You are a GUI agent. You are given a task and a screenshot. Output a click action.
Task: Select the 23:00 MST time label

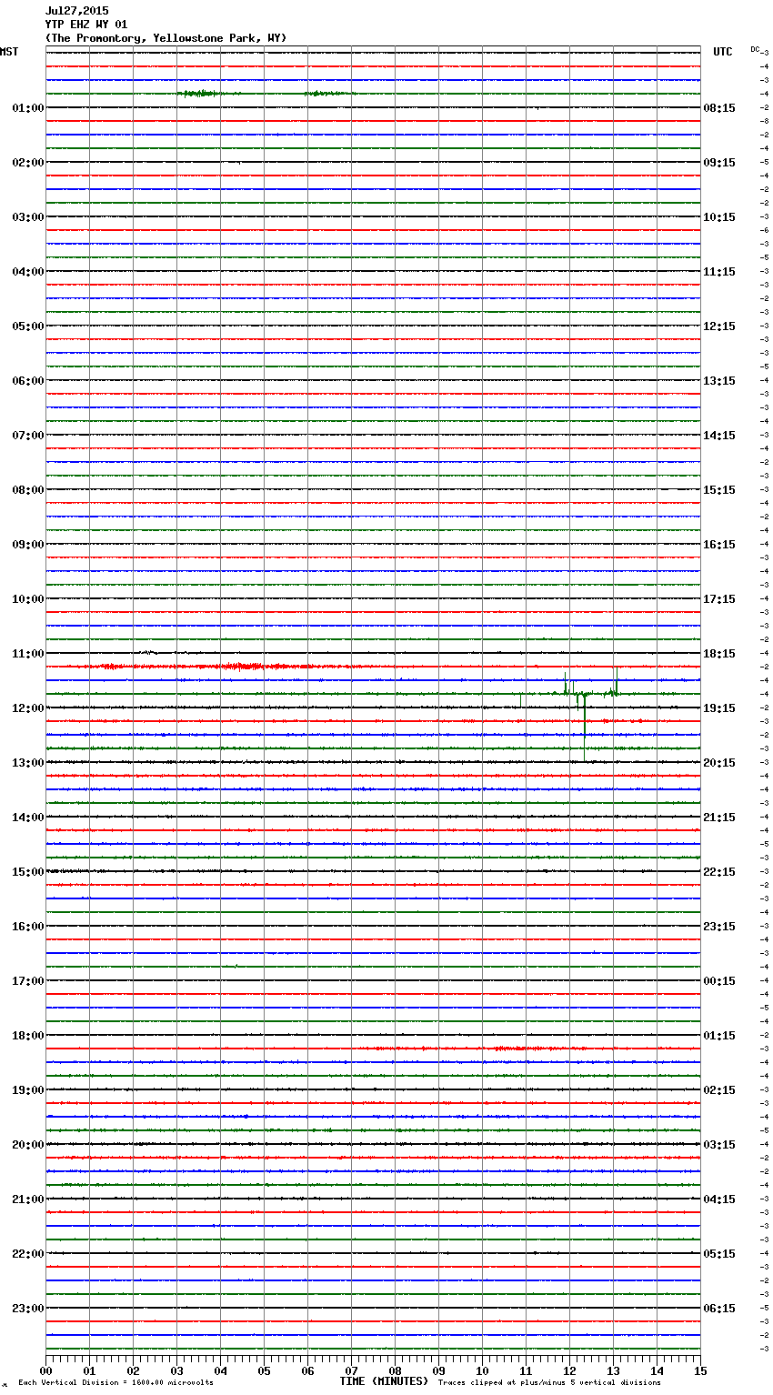(x=28, y=1309)
